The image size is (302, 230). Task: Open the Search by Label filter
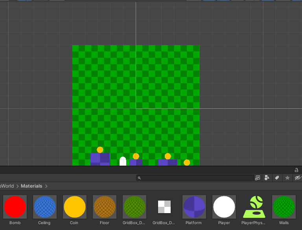[x=277, y=178]
